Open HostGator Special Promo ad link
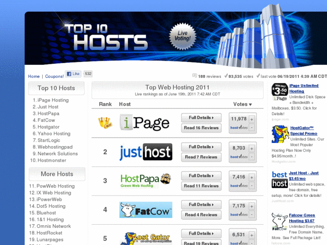This screenshot has height=245, width=327. [304, 131]
